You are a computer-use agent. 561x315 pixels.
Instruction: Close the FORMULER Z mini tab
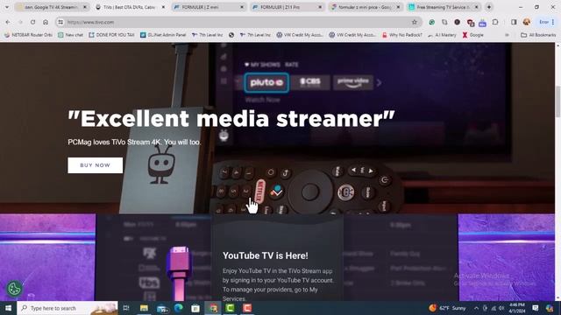(242, 7)
